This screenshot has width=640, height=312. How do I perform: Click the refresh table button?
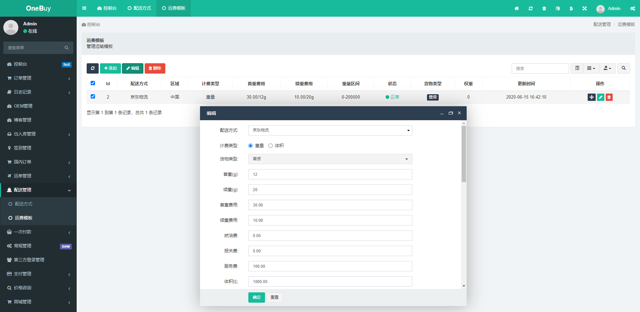coord(93,68)
